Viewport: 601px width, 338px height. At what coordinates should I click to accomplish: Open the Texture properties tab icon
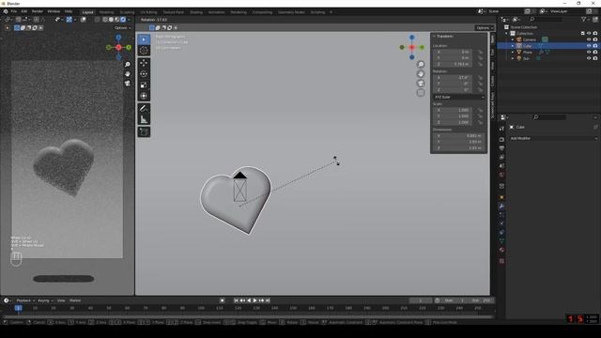point(501,261)
